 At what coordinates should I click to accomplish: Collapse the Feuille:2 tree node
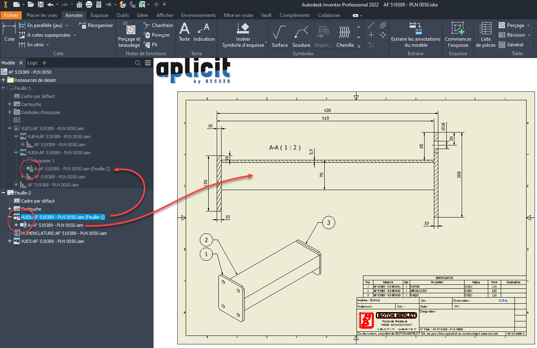pyautogui.click(x=4, y=193)
